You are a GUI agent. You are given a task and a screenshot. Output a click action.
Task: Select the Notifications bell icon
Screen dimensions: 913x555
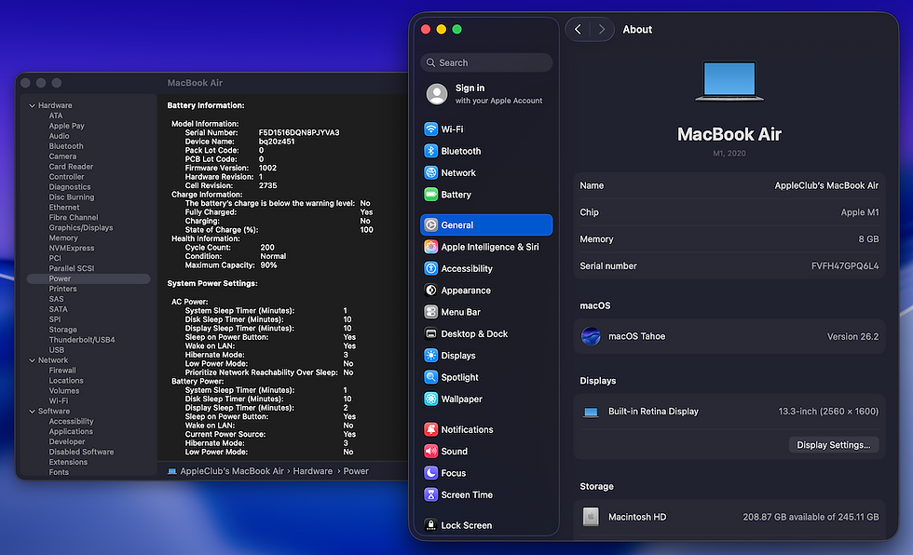[430, 429]
